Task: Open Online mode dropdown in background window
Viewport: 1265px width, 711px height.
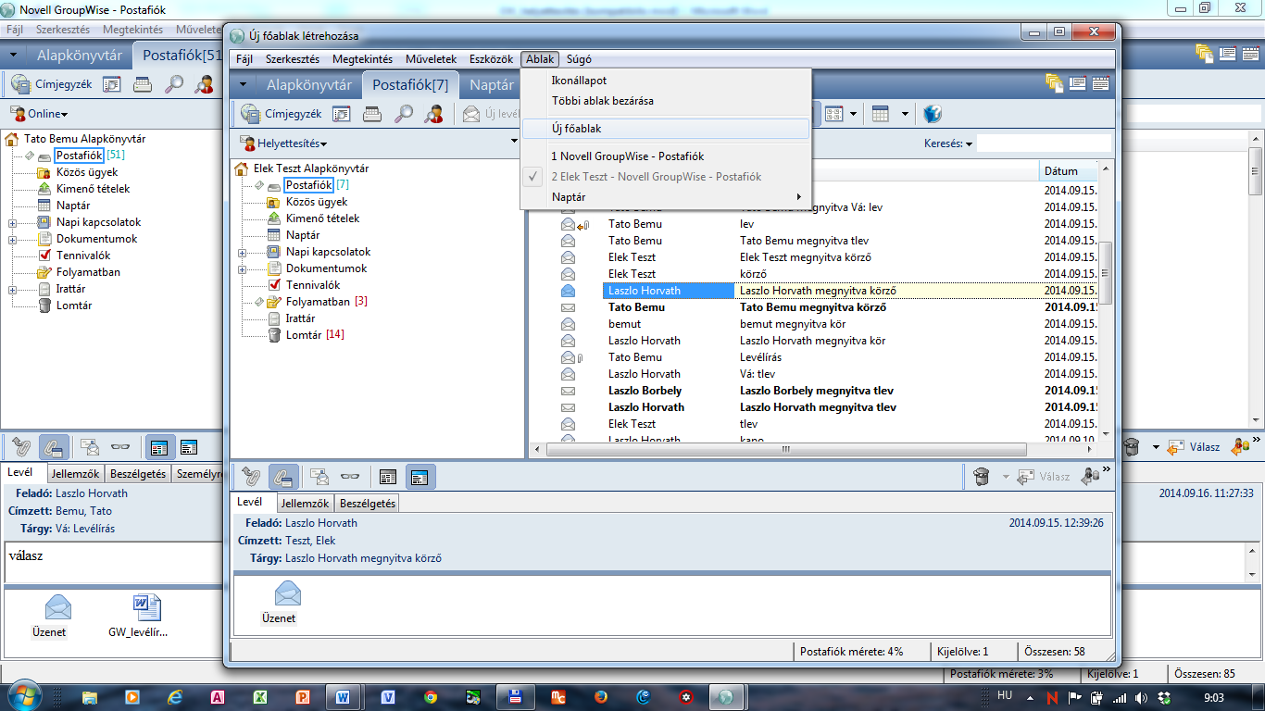Action: tap(40, 114)
